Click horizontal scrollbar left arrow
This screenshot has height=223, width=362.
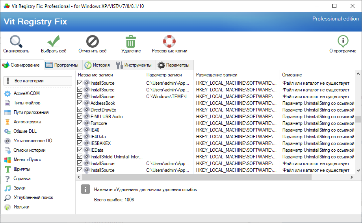click(79, 177)
